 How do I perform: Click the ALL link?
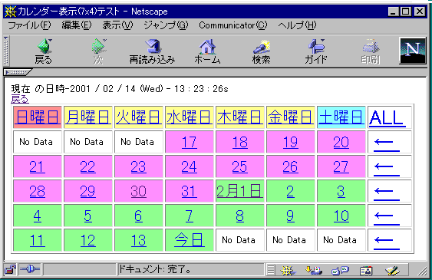tap(387, 118)
